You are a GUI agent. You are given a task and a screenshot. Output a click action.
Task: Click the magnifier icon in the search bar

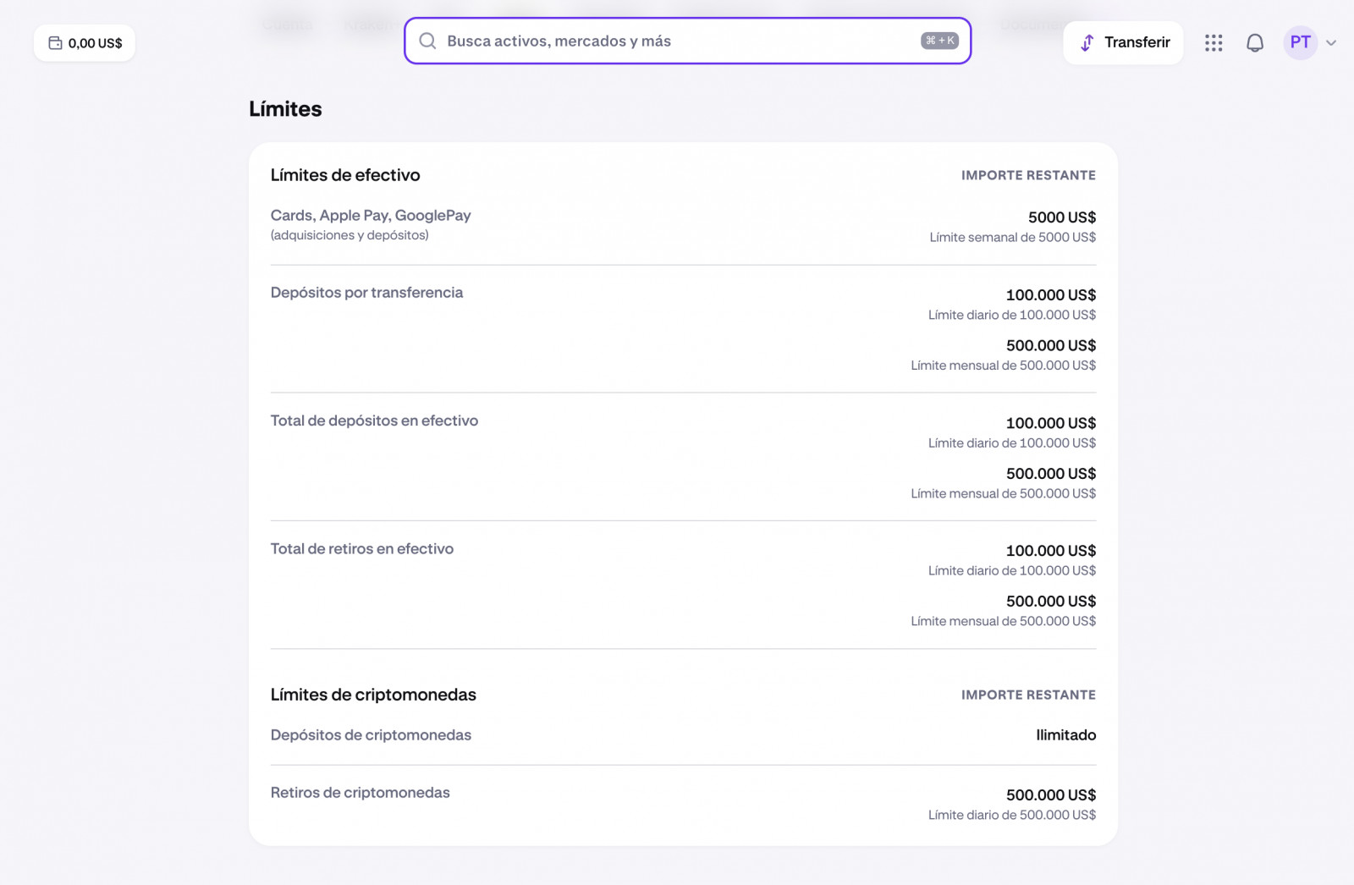point(428,41)
